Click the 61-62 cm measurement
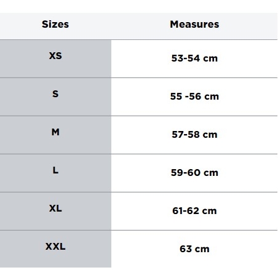 pos(194,211)
